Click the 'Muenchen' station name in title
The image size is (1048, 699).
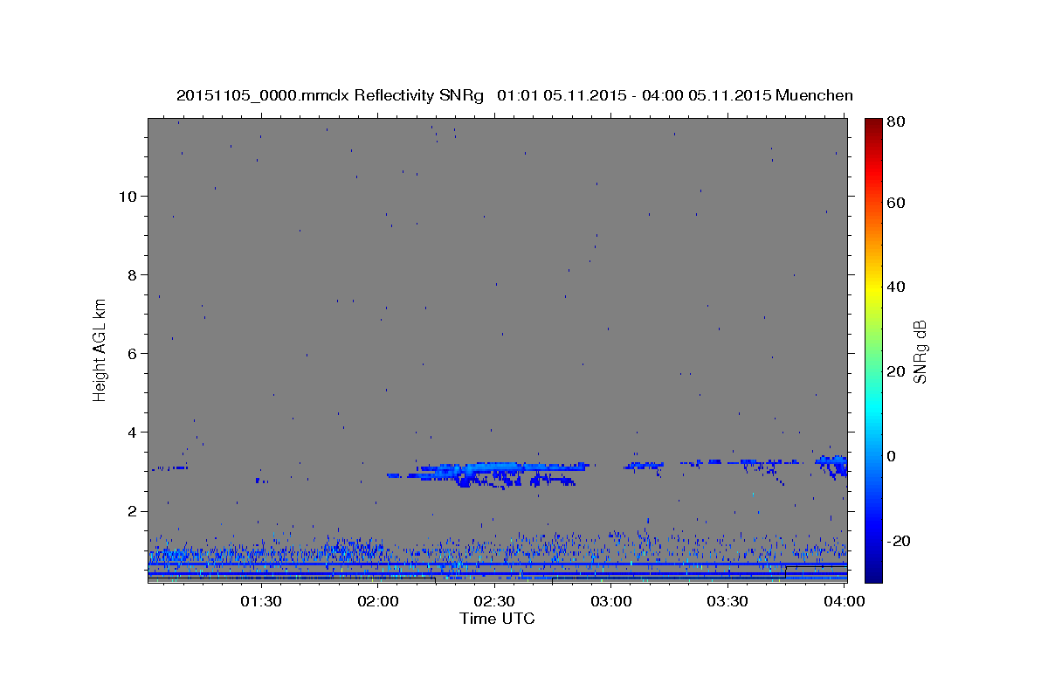point(814,95)
